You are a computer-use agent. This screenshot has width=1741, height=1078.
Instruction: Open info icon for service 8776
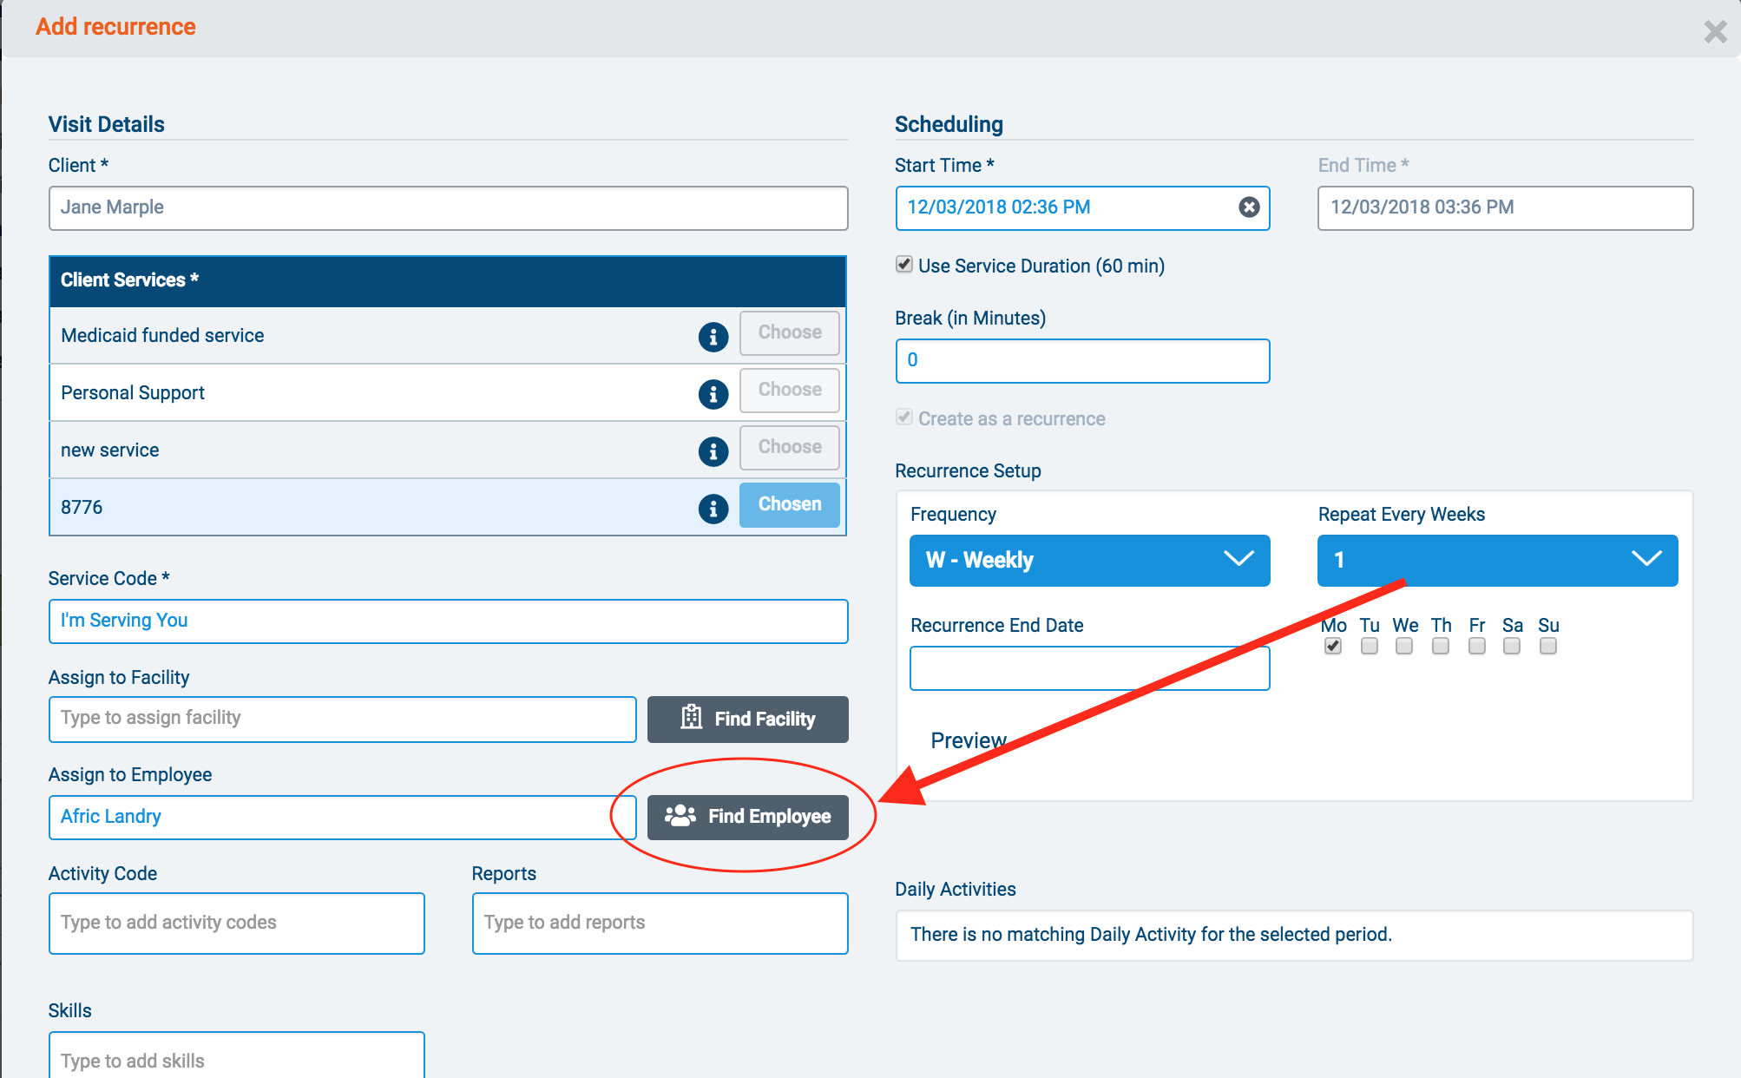click(x=713, y=508)
